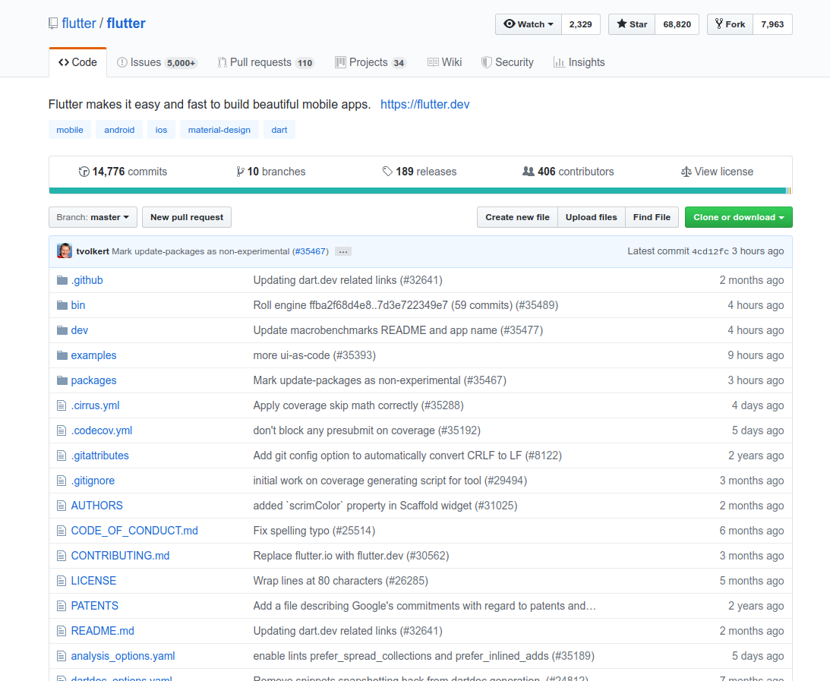Open the View license link
Viewport: 830px width, 681px height.
click(718, 172)
